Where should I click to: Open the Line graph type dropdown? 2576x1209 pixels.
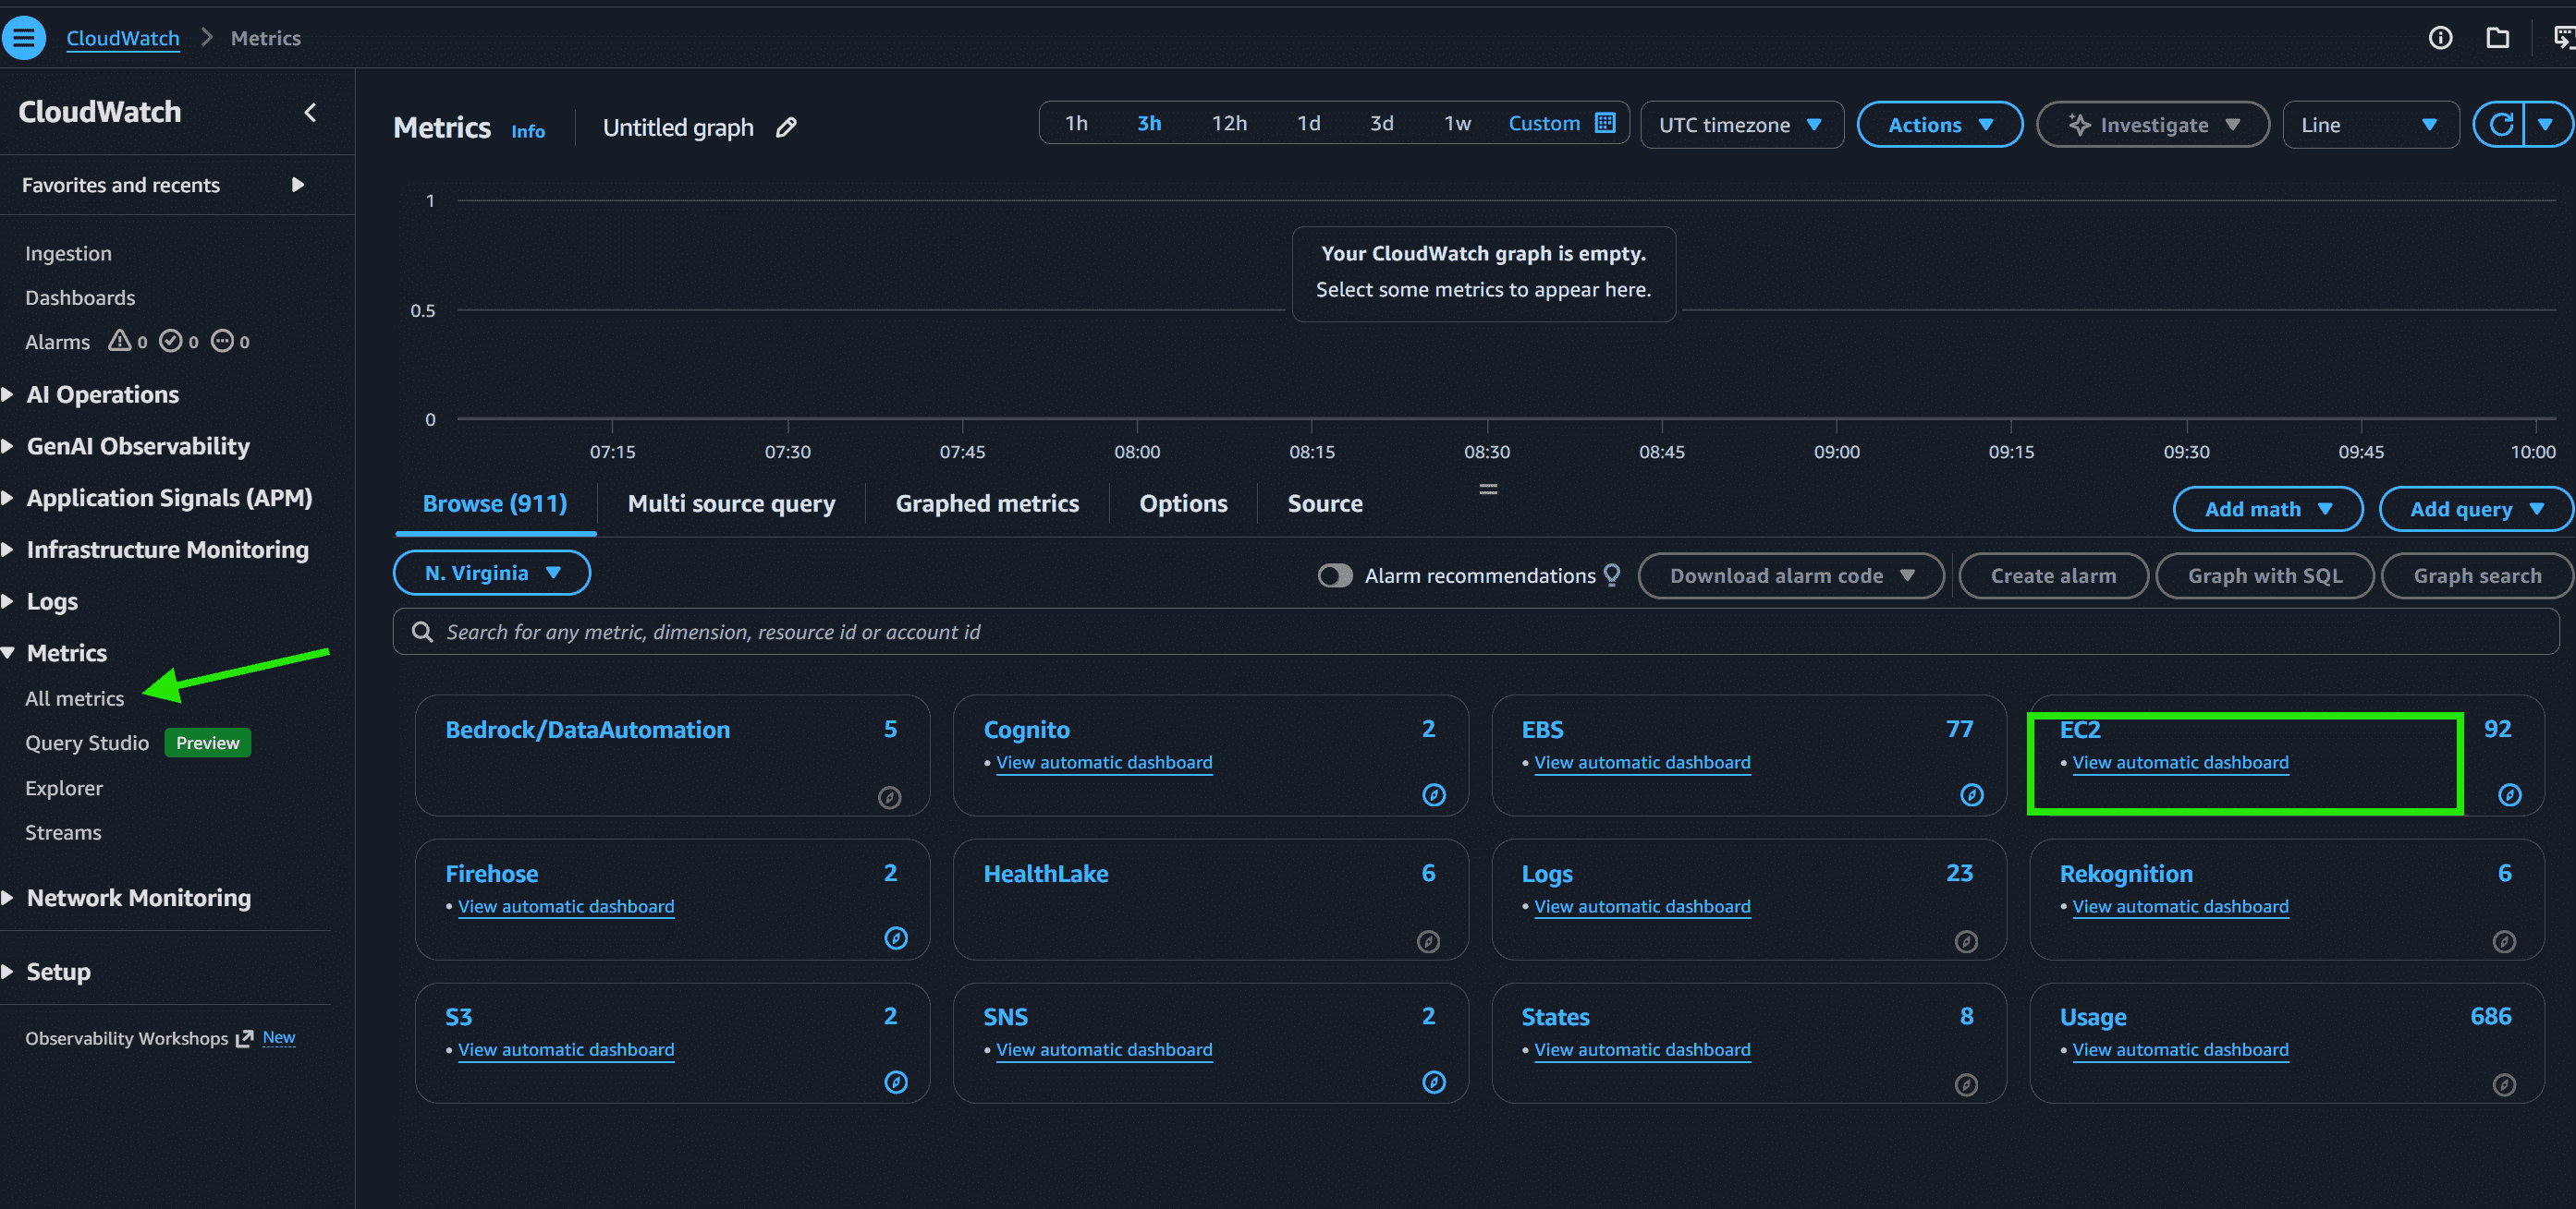(x=2369, y=125)
